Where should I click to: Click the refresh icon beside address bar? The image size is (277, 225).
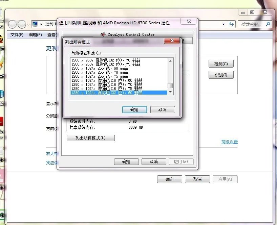click(x=232, y=24)
